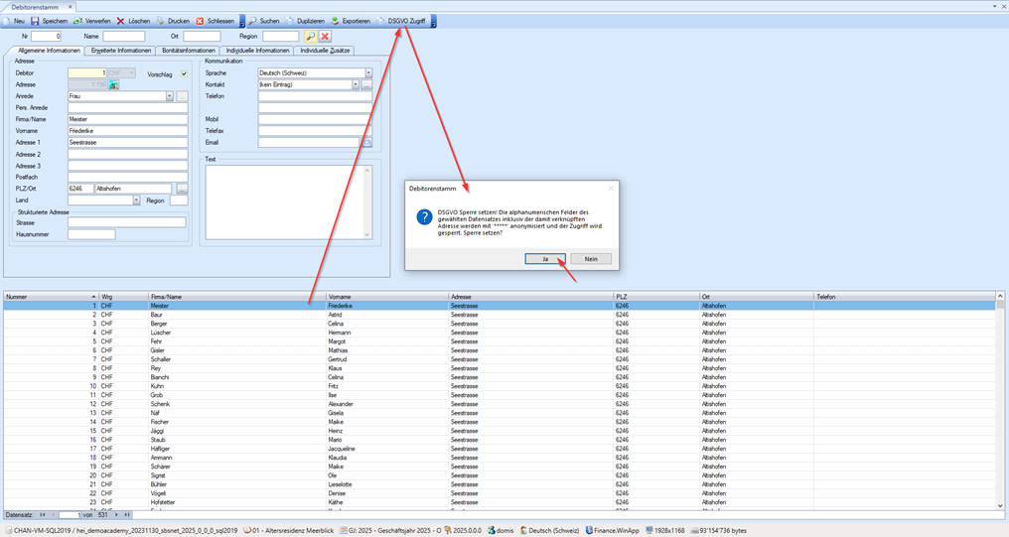
Task: Click the Firma/Name input field
Action: coord(127,119)
